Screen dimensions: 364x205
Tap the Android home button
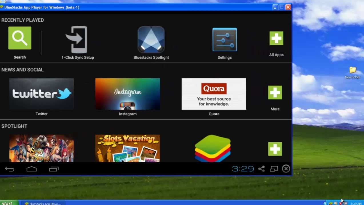[x=31, y=169]
